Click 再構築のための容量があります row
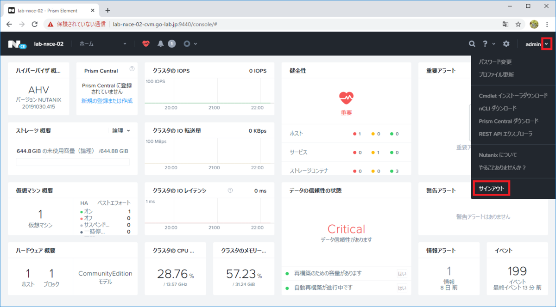Image resolution: width=556 pixels, height=307 pixels. (346, 274)
